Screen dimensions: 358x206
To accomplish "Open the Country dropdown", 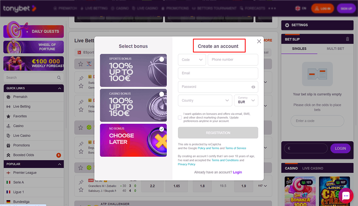I will point(205,100).
